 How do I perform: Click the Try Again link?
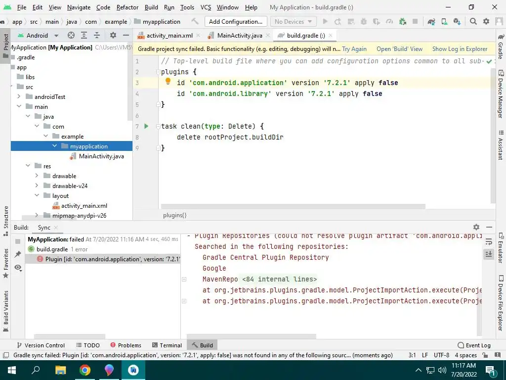(354, 49)
